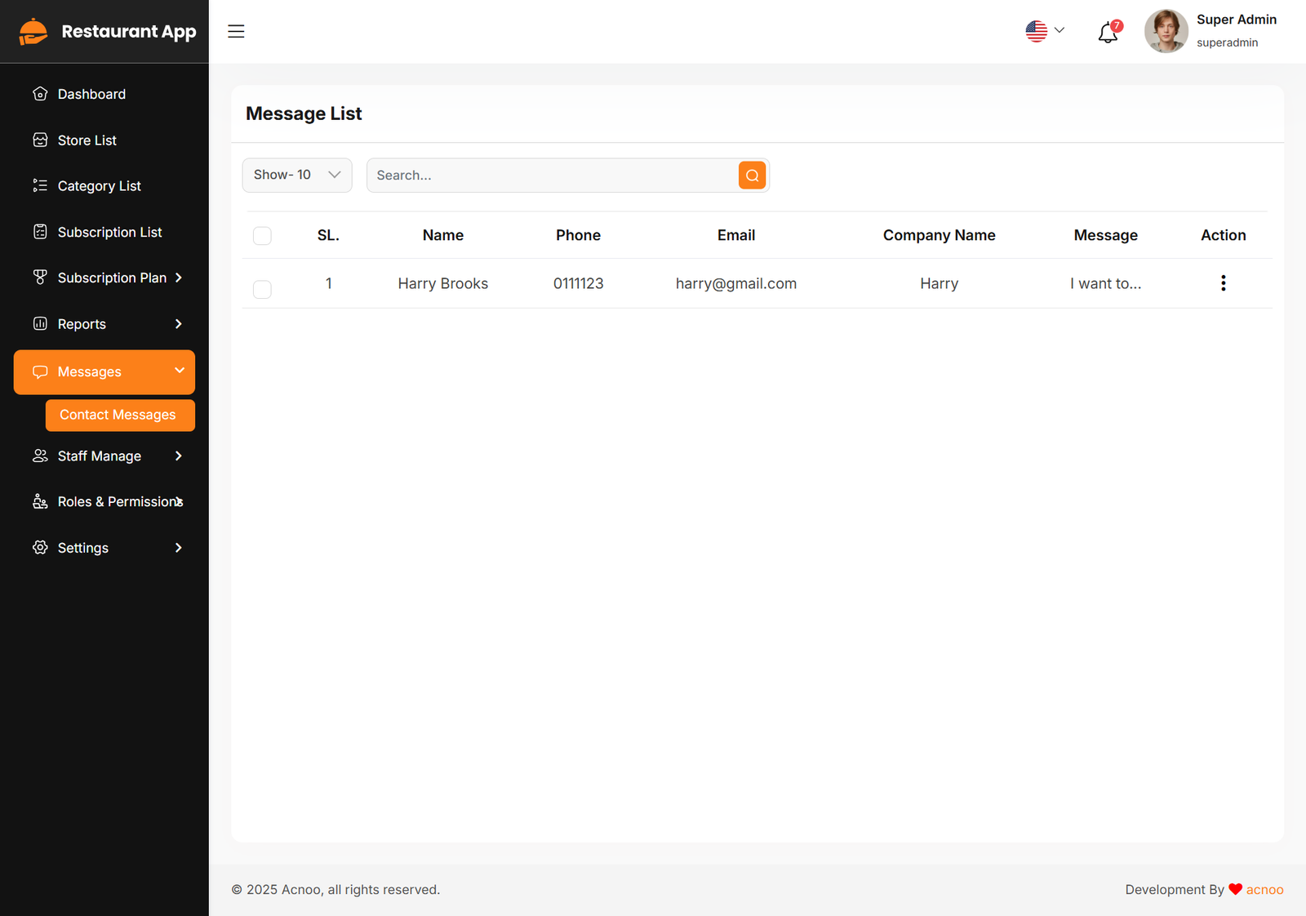Open the notification bell

click(x=1108, y=33)
